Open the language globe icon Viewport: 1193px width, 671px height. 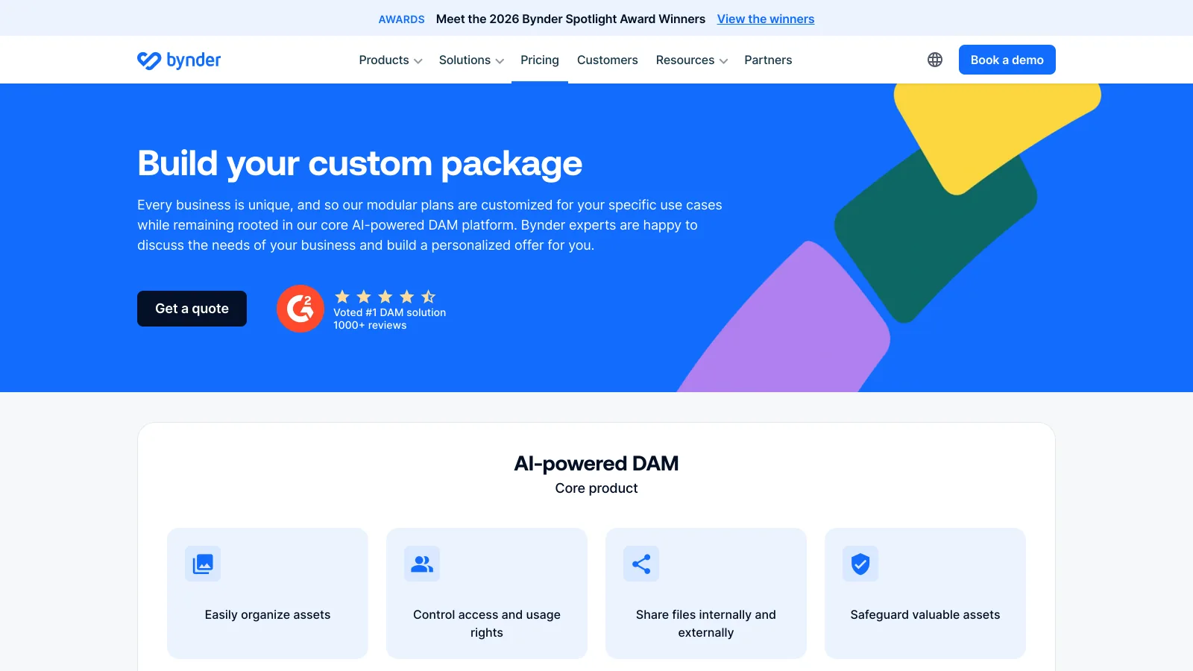(x=935, y=60)
